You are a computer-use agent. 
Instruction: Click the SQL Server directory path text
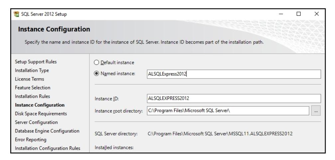pyautogui.click(x=220, y=134)
